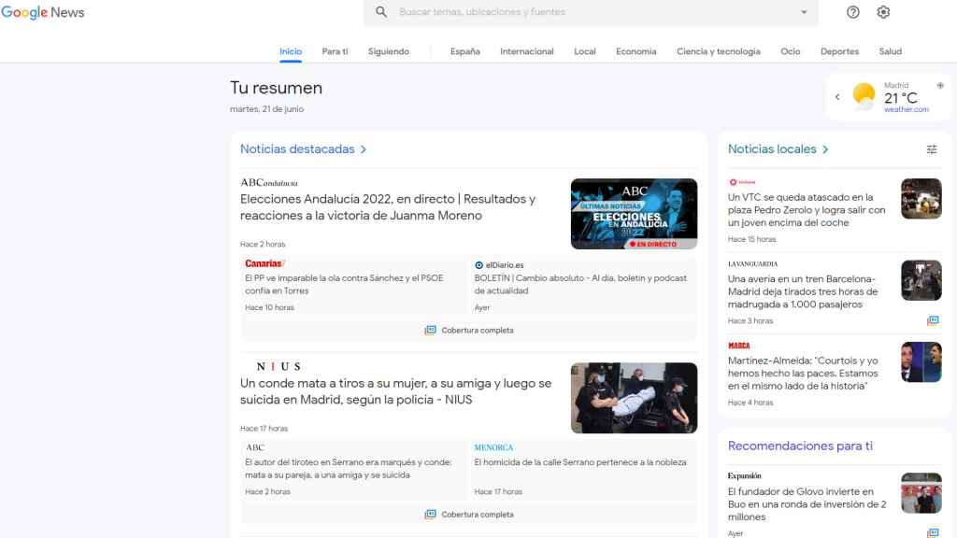
Task: Click full coverage icon beside Barcelona train story
Action: click(932, 320)
